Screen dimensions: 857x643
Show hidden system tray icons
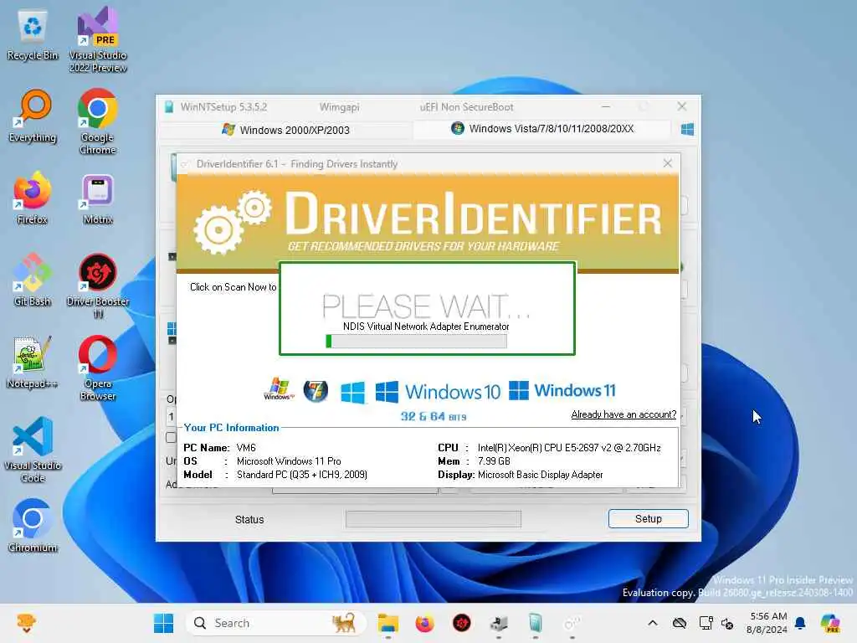[653, 623]
